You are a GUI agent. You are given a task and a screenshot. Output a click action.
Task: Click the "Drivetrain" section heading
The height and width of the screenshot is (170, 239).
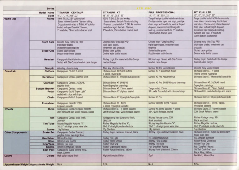[x=10, y=71]
